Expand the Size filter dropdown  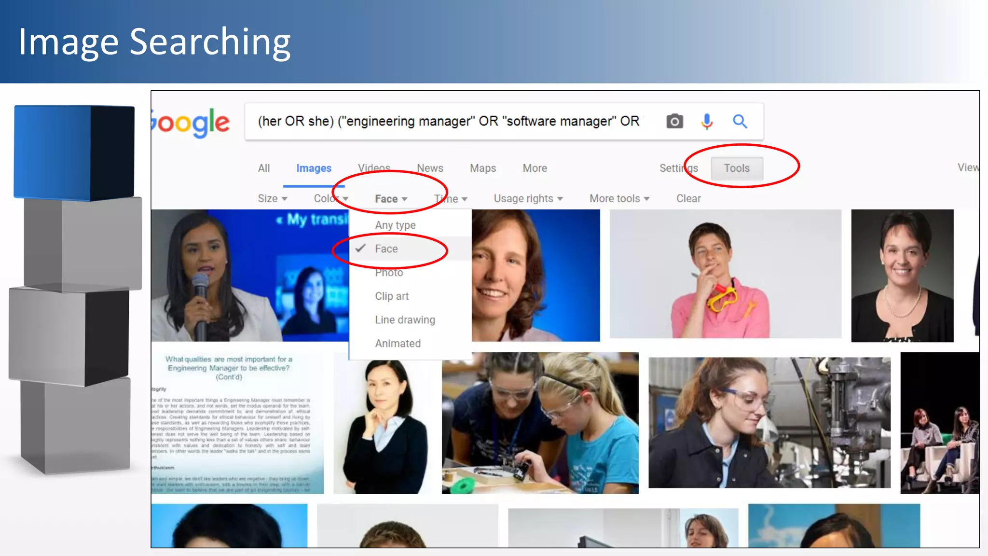tap(273, 198)
